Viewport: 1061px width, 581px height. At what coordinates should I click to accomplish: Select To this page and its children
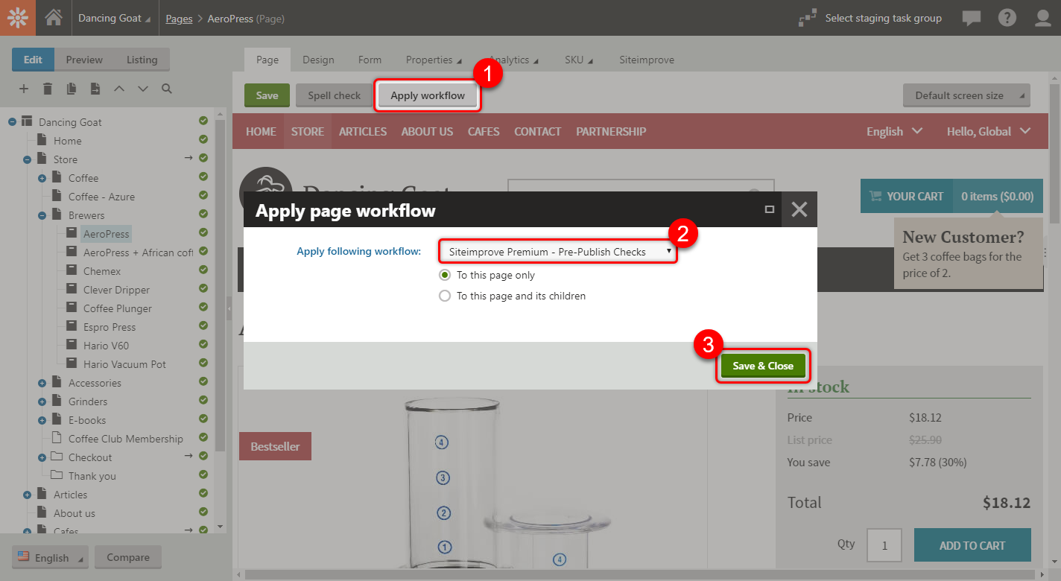445,296
